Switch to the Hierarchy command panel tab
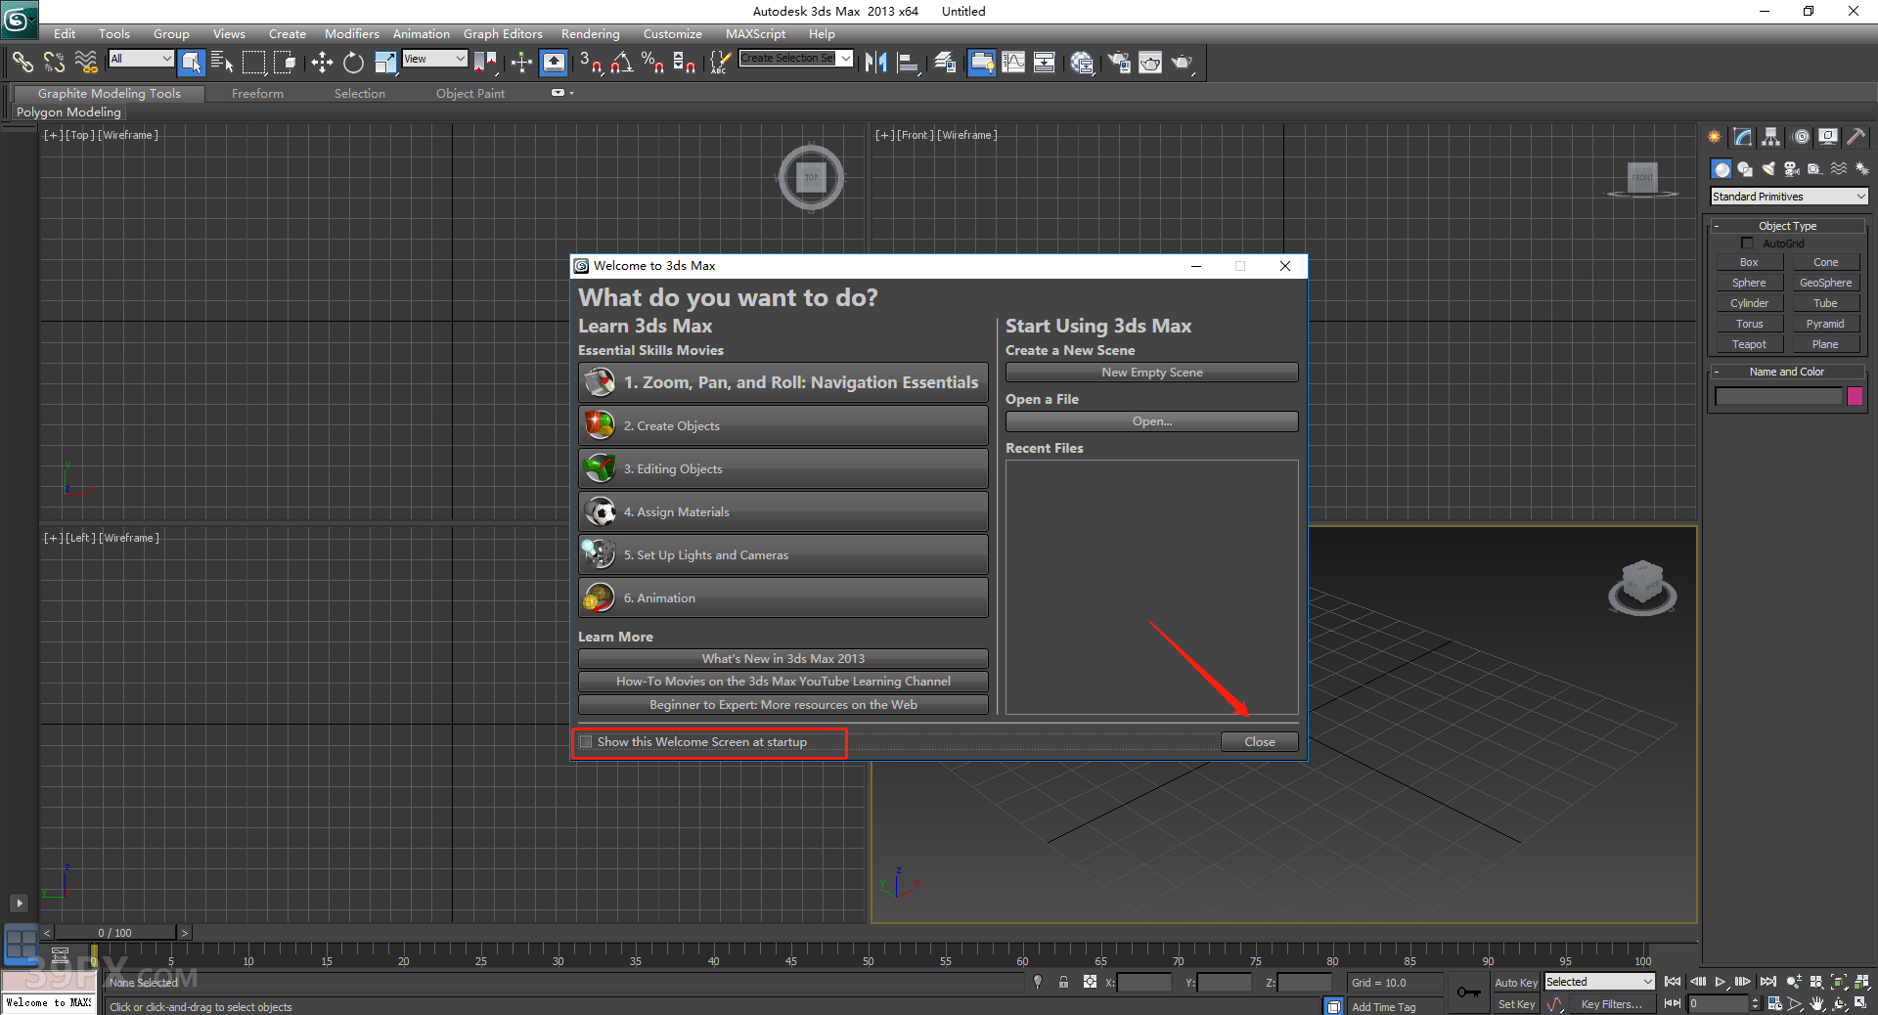Image resolution: width=1878 pixels, height=1015 pixels. (x=1771, y=137)
